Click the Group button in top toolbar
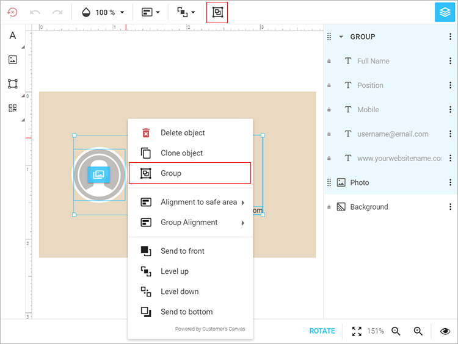458x344 pixels. click(x=217, y=12)
